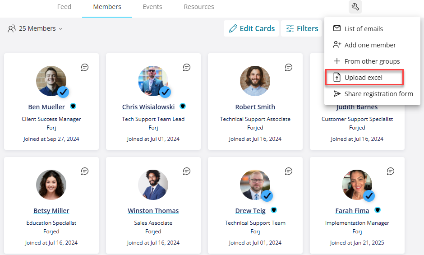Screen dimensions: 424x255
Task: Open the Filters panel
Action: click(x=302, y=28)
